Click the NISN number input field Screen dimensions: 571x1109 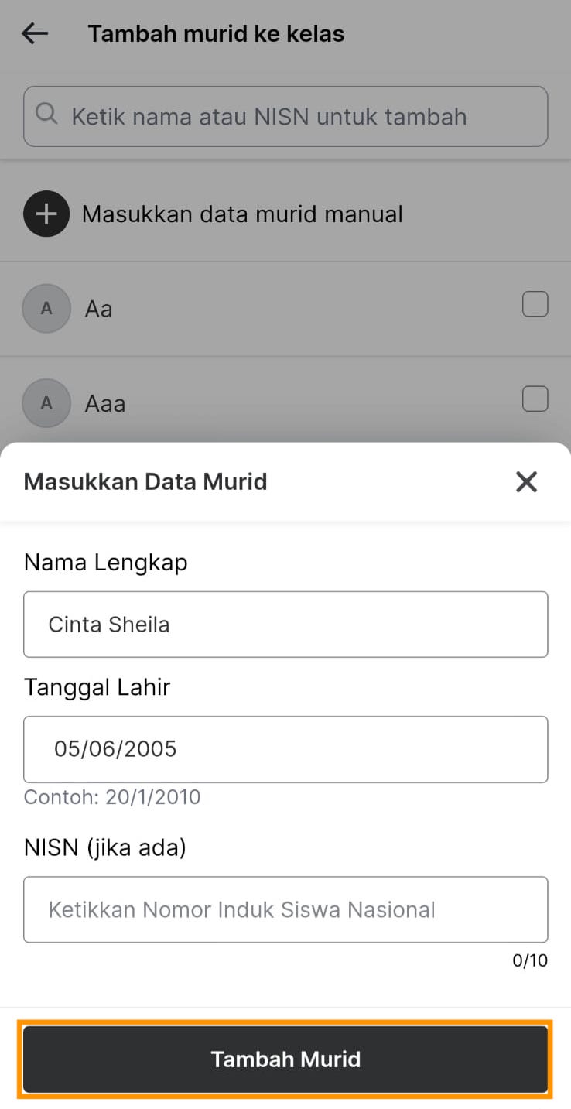click(285, 909)
